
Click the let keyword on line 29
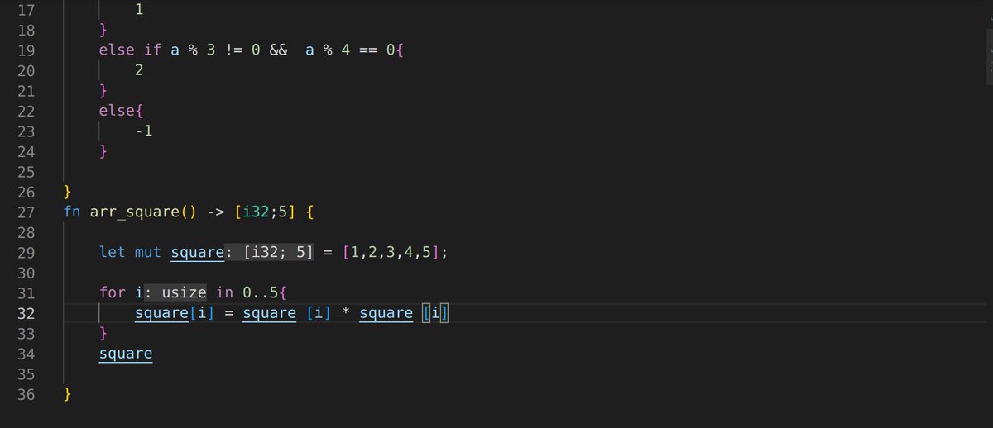(x=113, y=253)
